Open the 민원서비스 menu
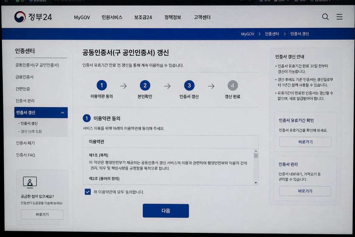The height and width of the screenshot is (237, 355). [x=112, y=17]
